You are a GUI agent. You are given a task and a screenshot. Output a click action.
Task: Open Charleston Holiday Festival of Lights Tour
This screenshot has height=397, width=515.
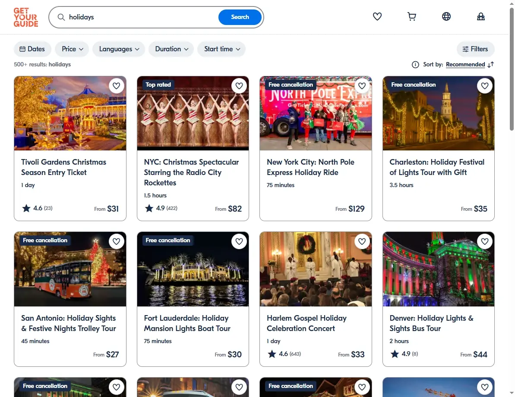[x=437, y=167]
